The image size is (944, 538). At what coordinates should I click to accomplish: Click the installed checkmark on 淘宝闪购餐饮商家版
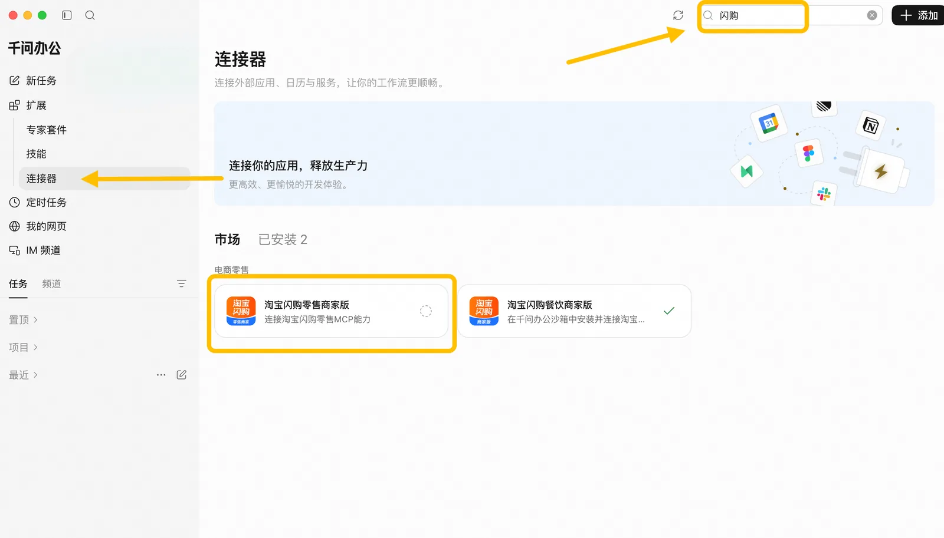pyautogui.click(x=669, y=311)
